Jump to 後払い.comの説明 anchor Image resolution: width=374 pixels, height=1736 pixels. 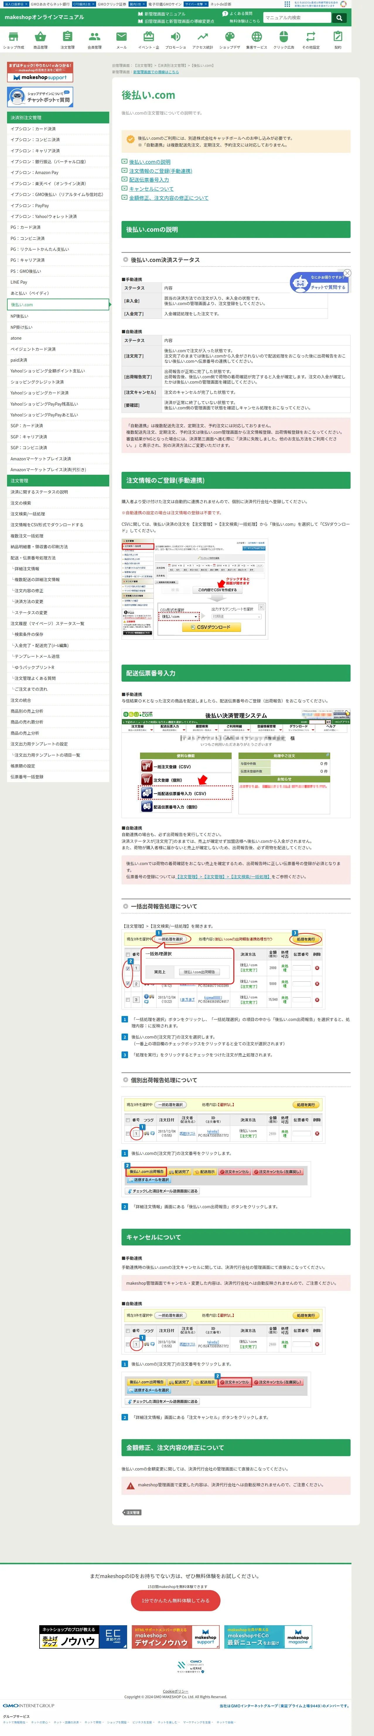click(150, 162)
